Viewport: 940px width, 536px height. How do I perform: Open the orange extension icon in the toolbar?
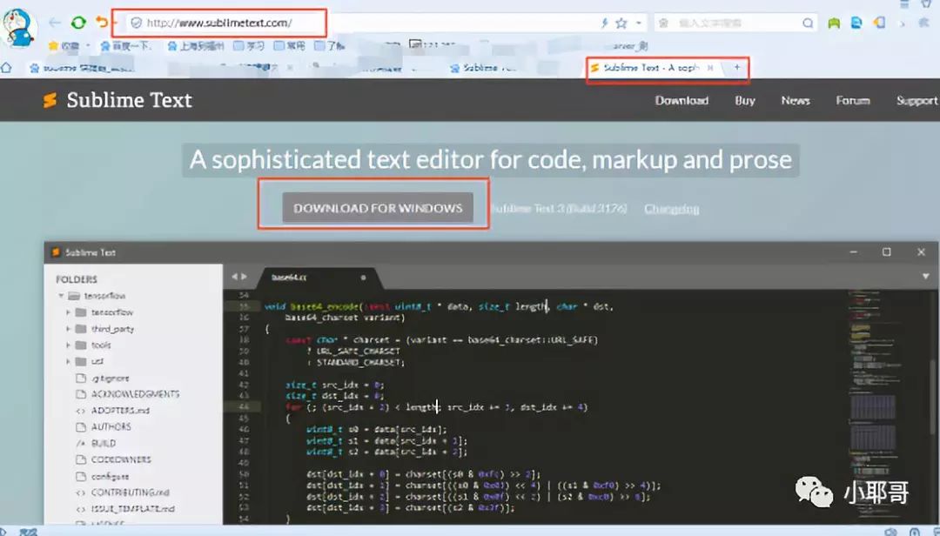(x=879, y=23)
